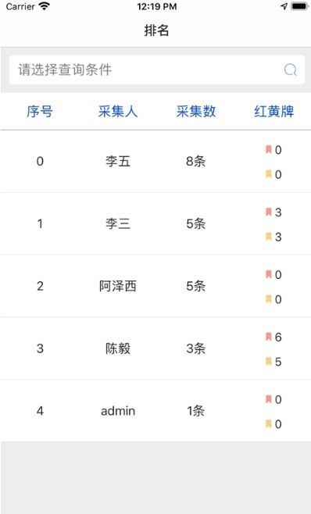Select the 采集人 column header
The height and width of the screenshot is (514, 311).
click(x=118, y=112)
